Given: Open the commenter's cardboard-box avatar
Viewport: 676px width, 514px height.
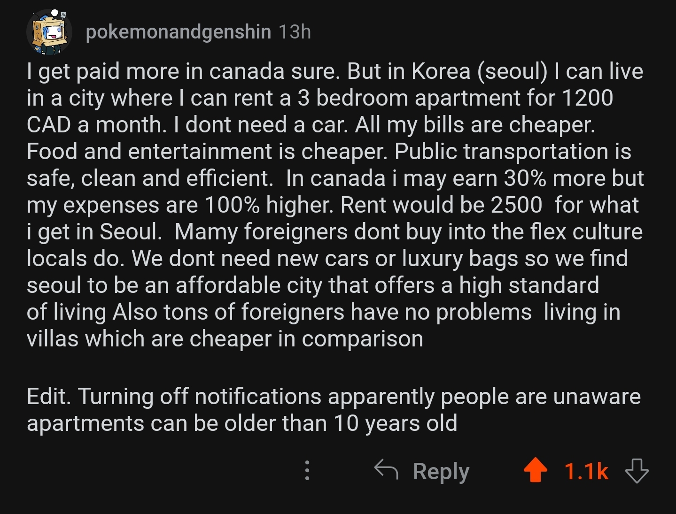Looking at the screenshot, I should click(50, 32).
